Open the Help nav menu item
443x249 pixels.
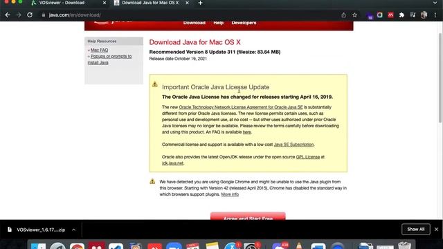click(219, 23)
